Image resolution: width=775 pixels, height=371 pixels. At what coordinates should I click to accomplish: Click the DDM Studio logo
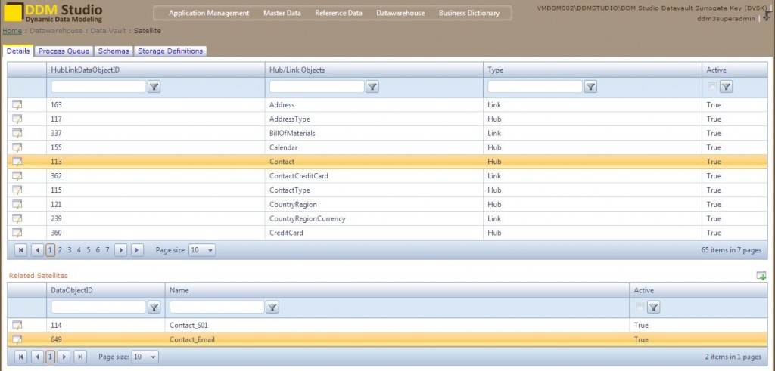click(x=54, y=12)
